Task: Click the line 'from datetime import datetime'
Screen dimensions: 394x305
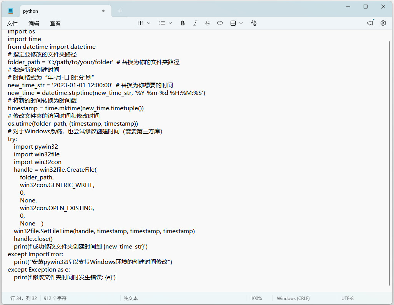Action: pos(52,47)
